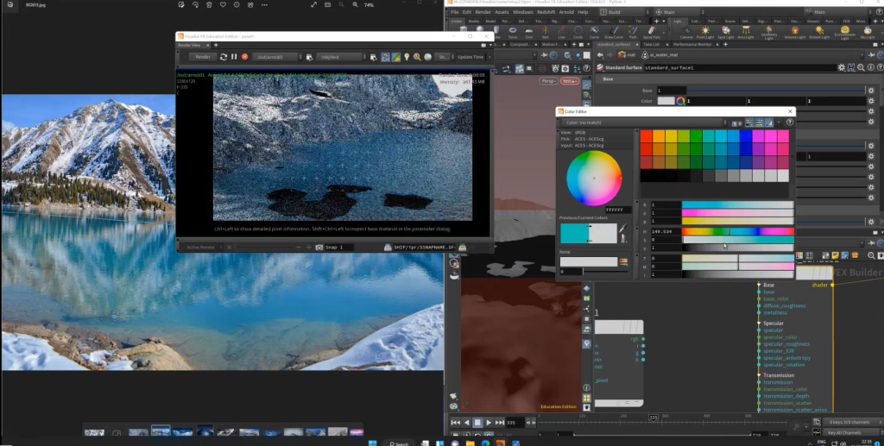Add a Distant Light from shelf

point(818,32)
